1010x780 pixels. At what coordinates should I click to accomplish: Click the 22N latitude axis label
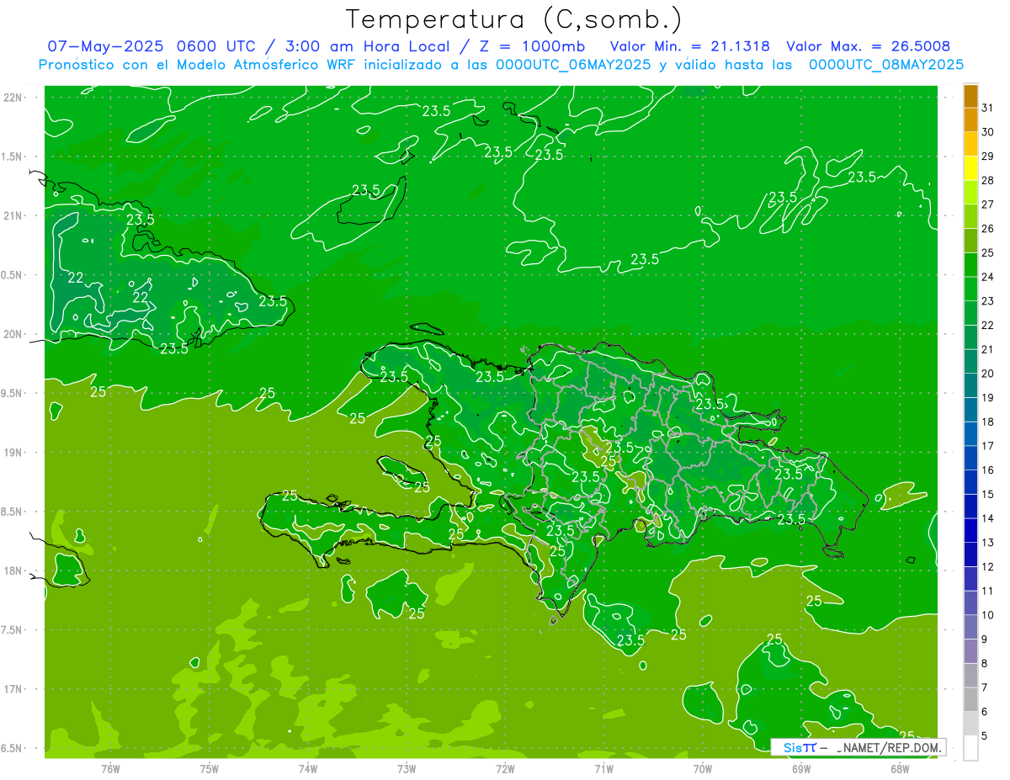pos(13,98)
